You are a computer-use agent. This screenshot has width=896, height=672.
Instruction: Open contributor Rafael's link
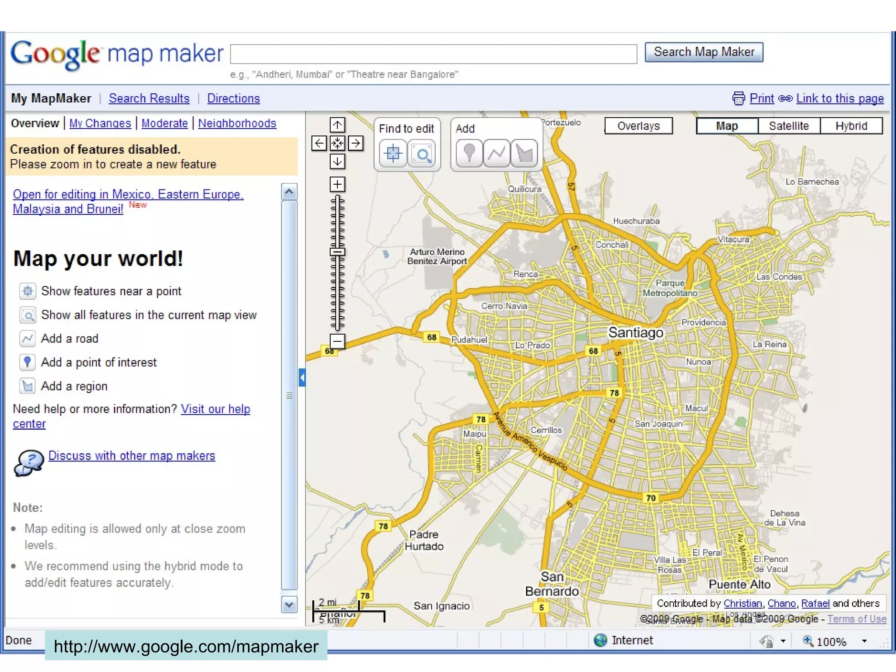pos(815,603)
